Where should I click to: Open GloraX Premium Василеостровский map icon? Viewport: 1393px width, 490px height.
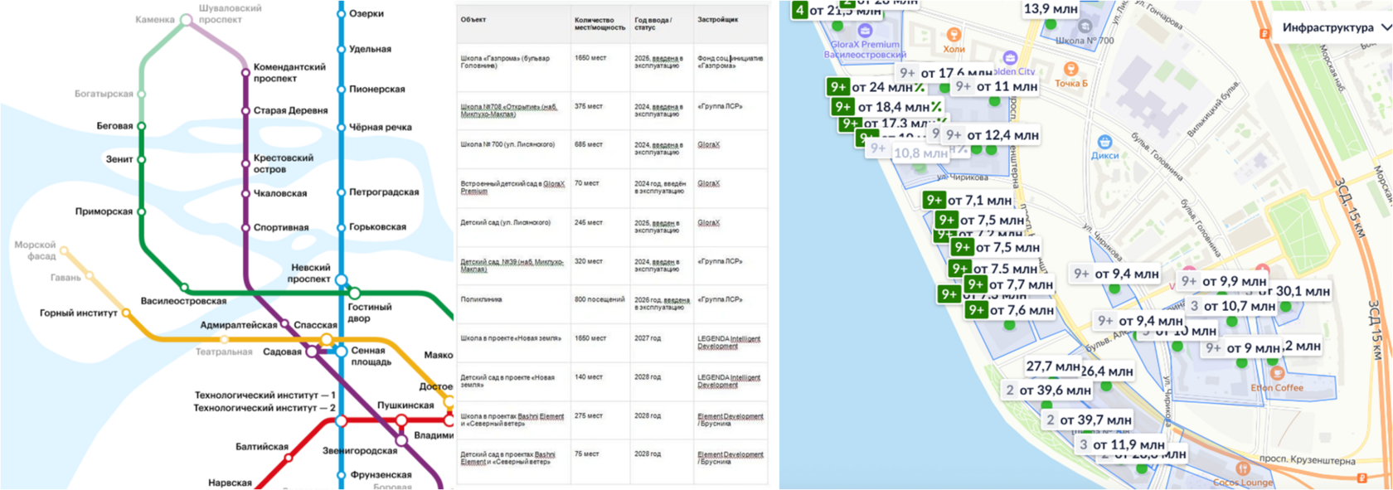point(865,31)
